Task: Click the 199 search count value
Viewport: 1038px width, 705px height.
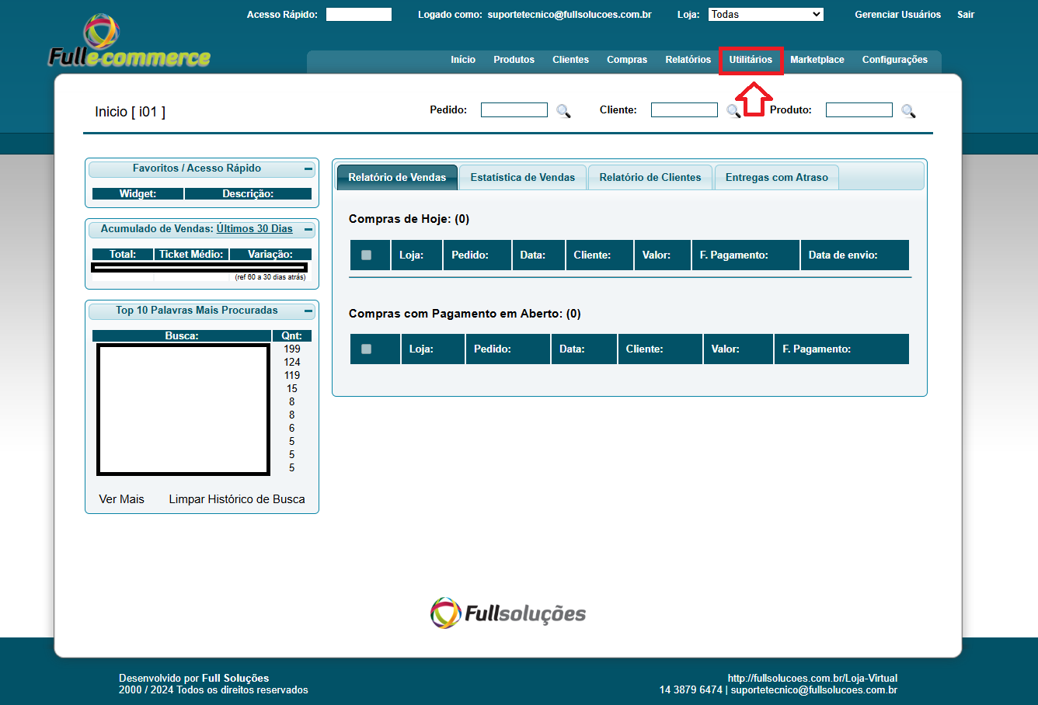Action: point(292,349)
